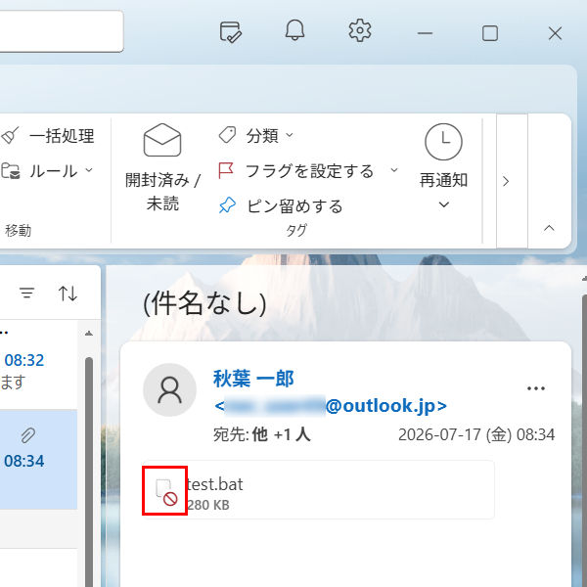Click the blocked attachment file icon
587x587 pixels.
166,492
